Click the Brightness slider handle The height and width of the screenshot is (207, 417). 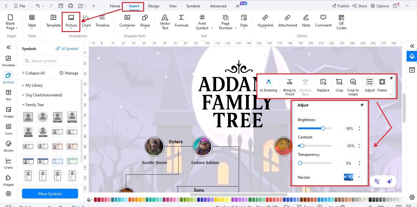323,128
